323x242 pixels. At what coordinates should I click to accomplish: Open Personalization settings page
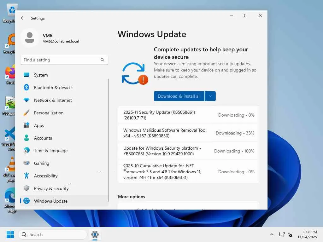click(x=64, y=113)
